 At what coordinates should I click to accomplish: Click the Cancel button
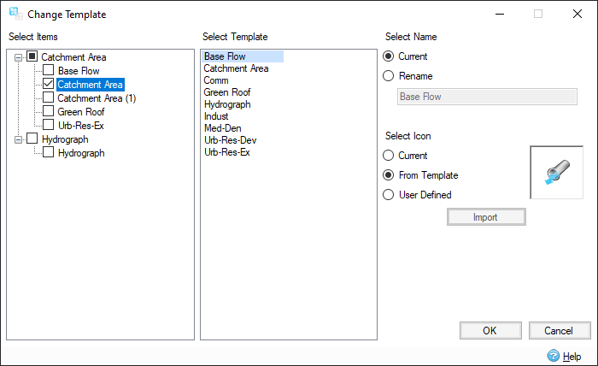[559, 331]
